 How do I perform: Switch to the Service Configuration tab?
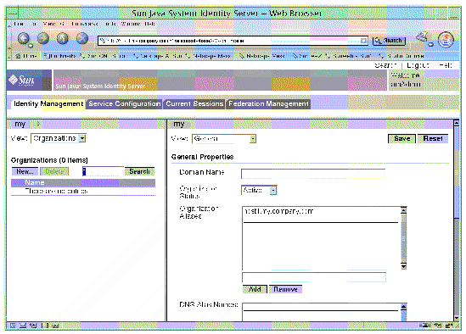[125, 104]
